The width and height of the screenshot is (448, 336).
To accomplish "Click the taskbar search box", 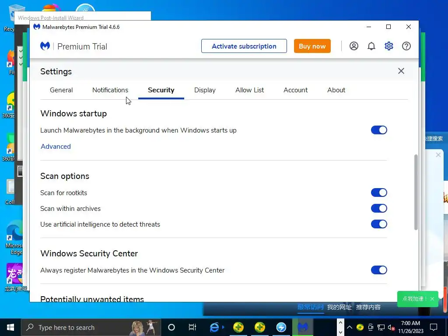I will tap(91, 327).
